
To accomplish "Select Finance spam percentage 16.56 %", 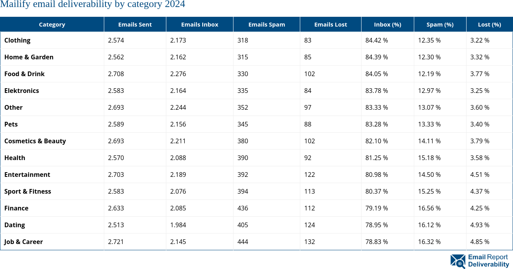I will tap(429, 208).
